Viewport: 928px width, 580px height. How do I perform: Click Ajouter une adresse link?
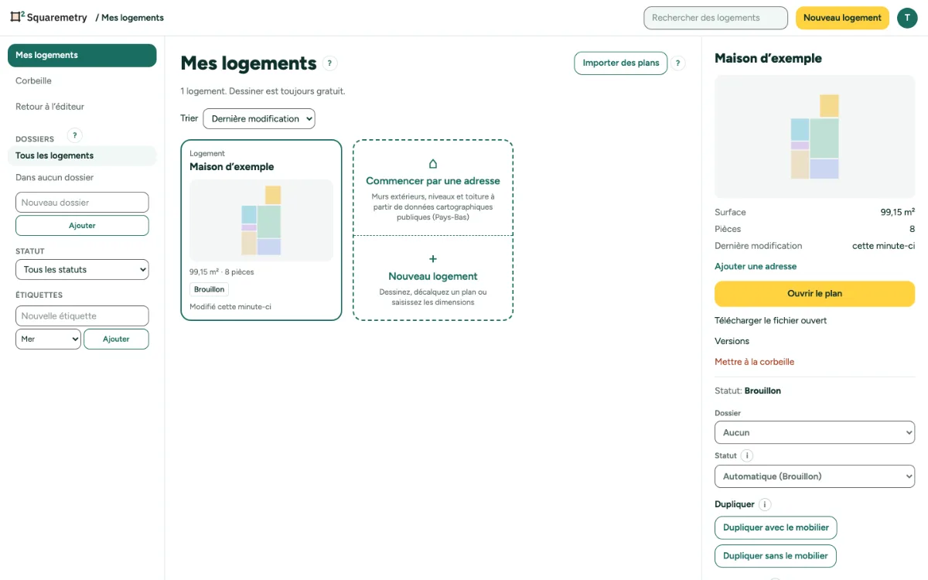(756, 266)
